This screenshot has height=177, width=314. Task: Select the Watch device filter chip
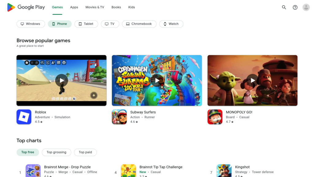tap(171, 24)
